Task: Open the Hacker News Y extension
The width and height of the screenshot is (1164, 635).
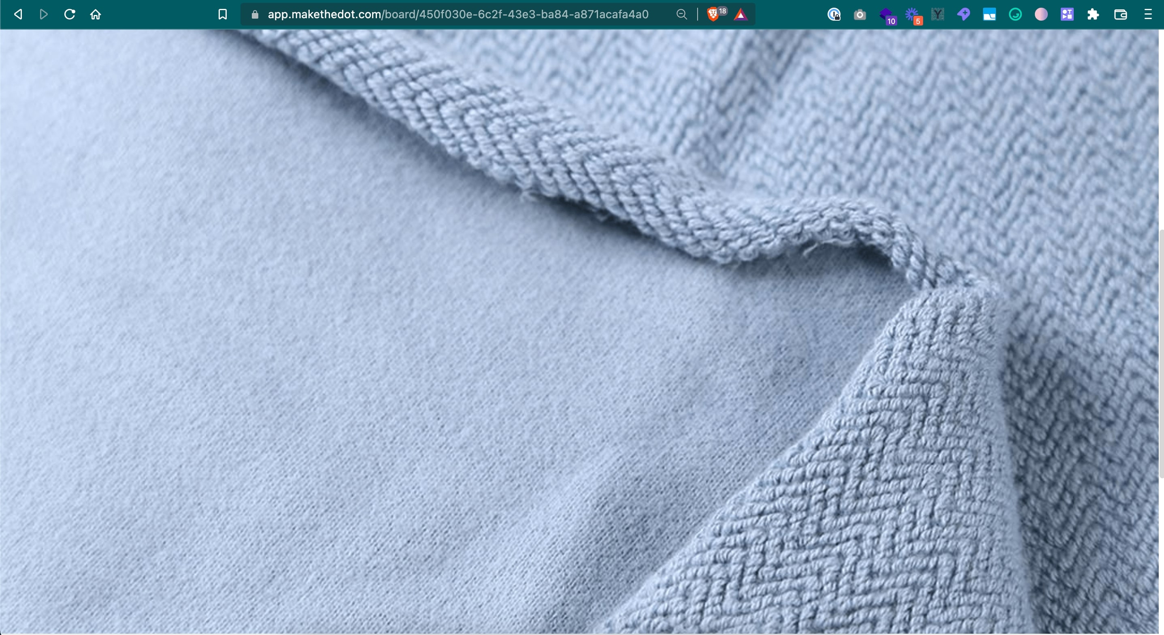Action: (938, 14)
